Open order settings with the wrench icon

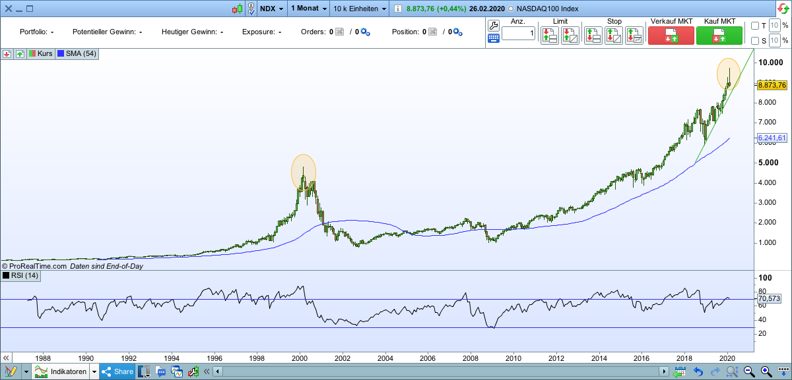click(x=492, y=26)
